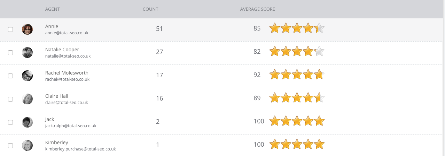Mark Jack's row checkbox
This screenshot has width=445, height=156.
(10, 122)
